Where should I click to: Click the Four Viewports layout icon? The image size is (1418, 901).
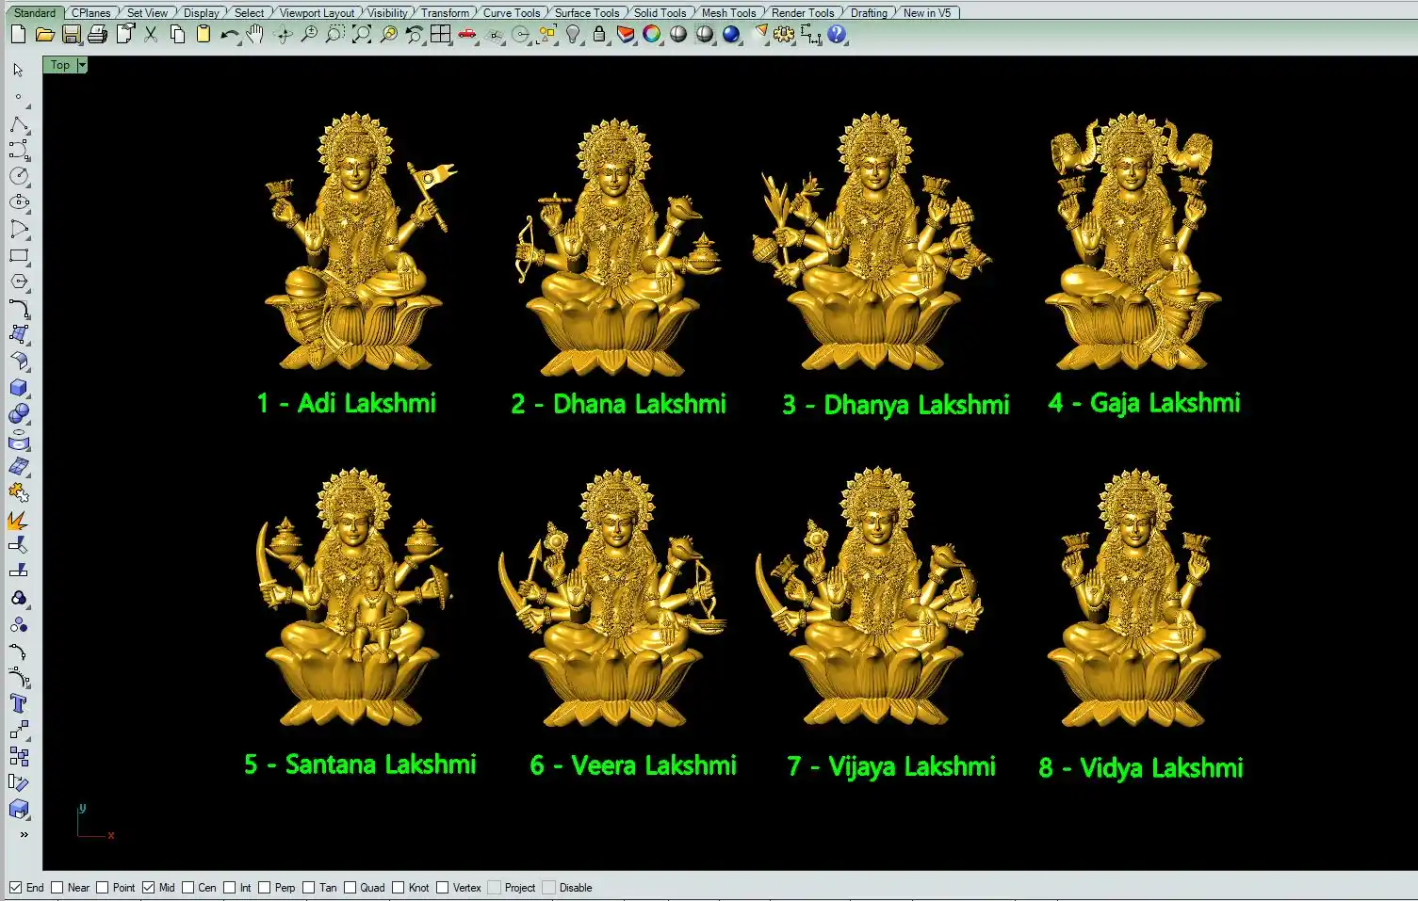click(440, 35)
